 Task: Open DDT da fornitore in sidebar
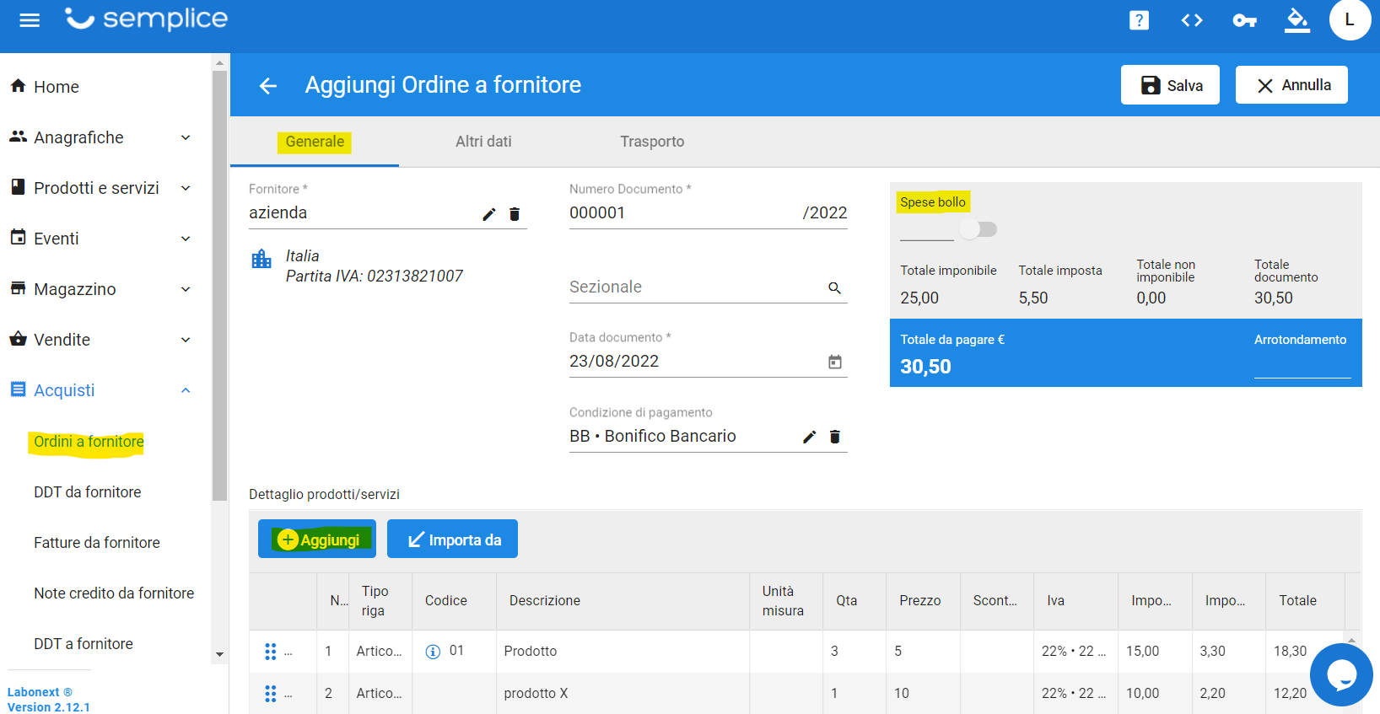pyautogui.click(x=88, y=492)
